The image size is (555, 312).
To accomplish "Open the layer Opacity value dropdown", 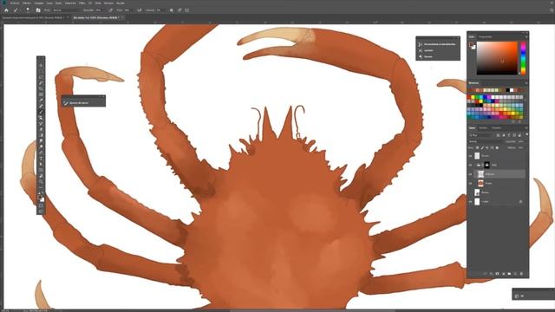I will (522, 141).
